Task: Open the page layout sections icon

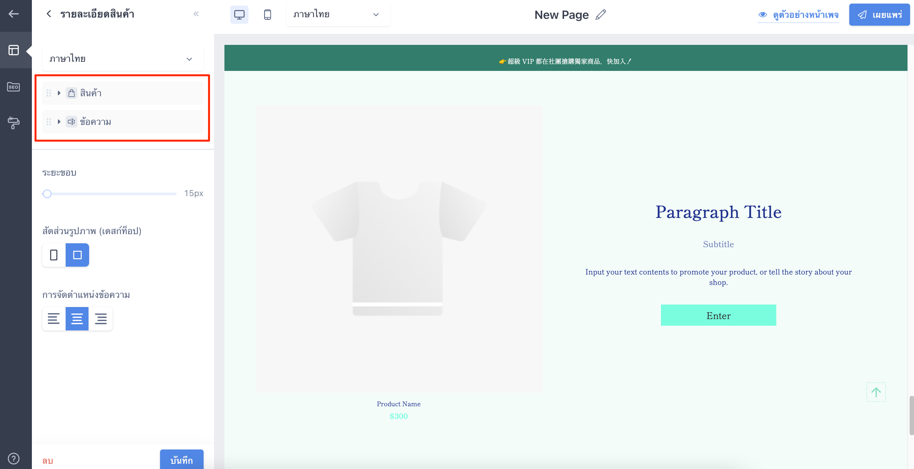Action: pos(13,50)
